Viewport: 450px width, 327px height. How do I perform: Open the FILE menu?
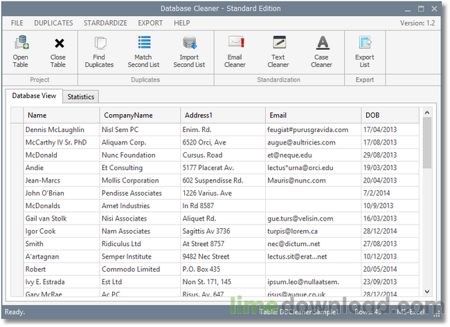pos(17,23)
